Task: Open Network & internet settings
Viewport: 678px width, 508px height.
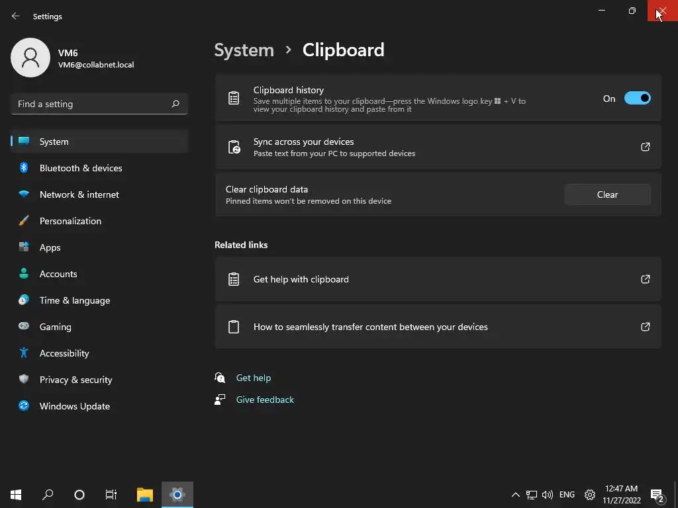Action: pyautogui.click(x=79, y=194)
